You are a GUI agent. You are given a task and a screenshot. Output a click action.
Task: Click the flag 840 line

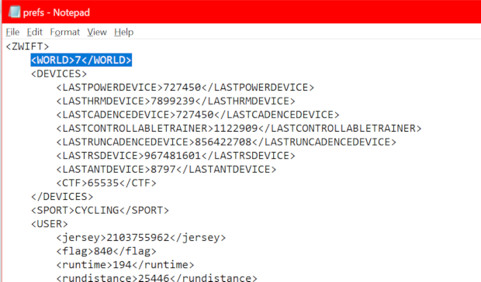click(106, 251)
